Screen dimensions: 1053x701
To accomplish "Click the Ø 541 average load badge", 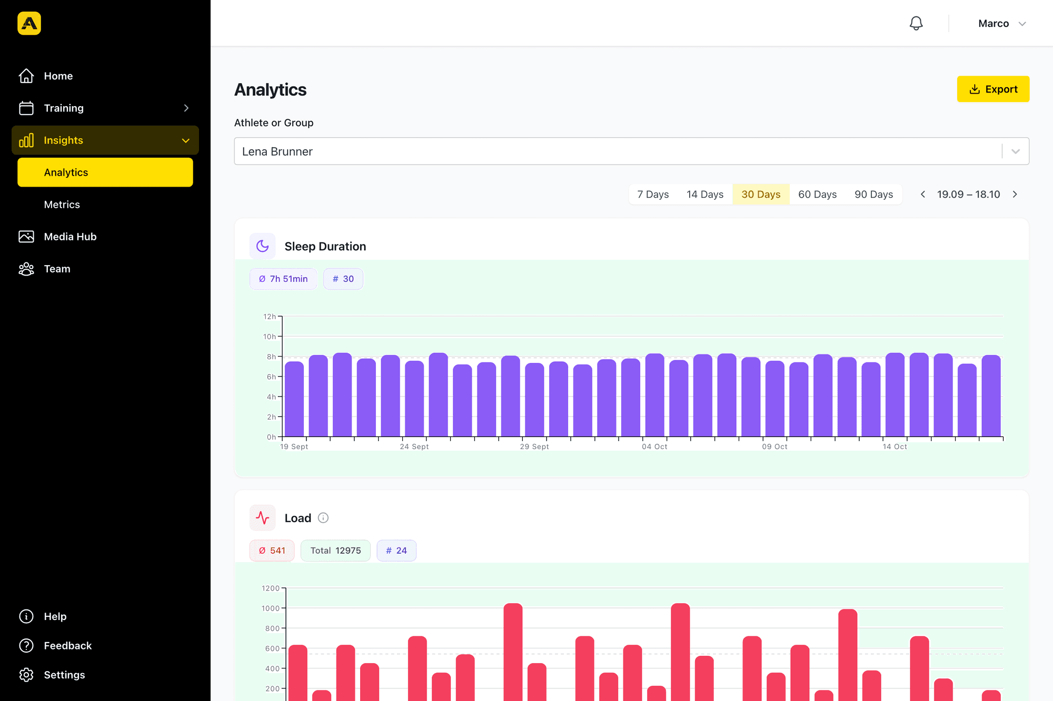I will coord(272,551).
